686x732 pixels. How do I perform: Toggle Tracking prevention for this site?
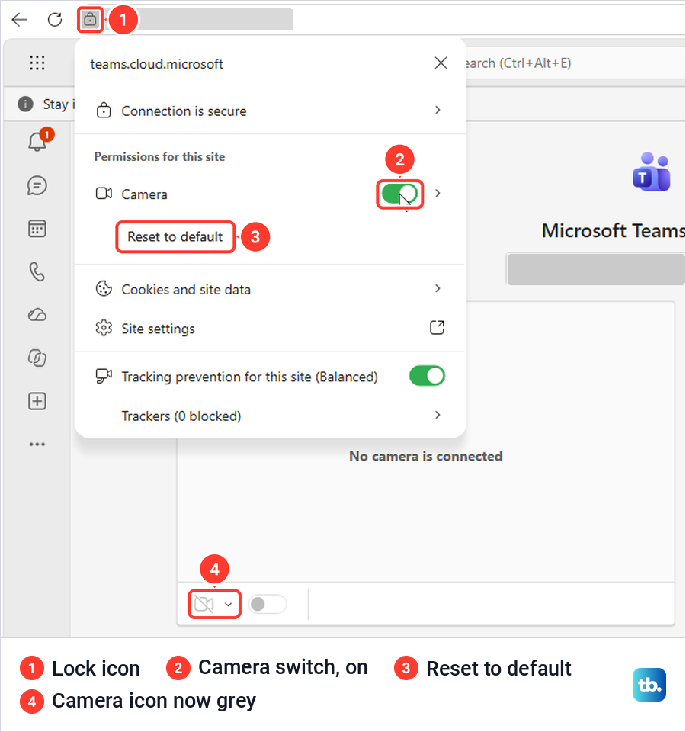427,376
